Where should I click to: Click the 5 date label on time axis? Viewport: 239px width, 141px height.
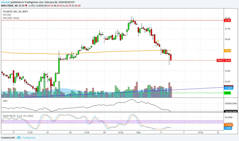click(161, 132)
